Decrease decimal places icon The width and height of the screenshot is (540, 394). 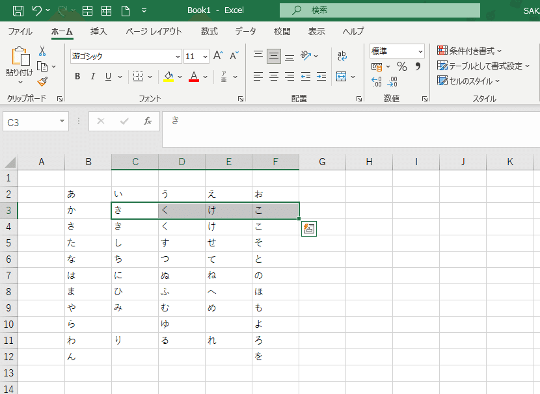pos(392,81)
